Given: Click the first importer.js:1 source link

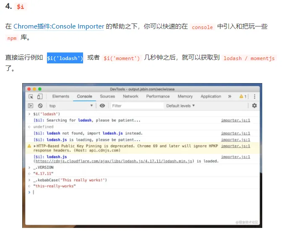Looking at the screenshot, I should 235,120.
